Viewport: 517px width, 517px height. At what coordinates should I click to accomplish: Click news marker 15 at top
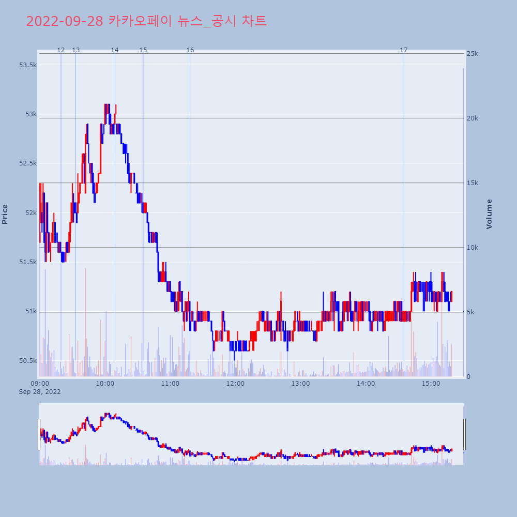tap(143, 50)
